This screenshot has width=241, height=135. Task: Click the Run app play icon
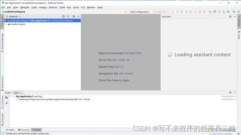pyautogui.click(x=173, y=12)
